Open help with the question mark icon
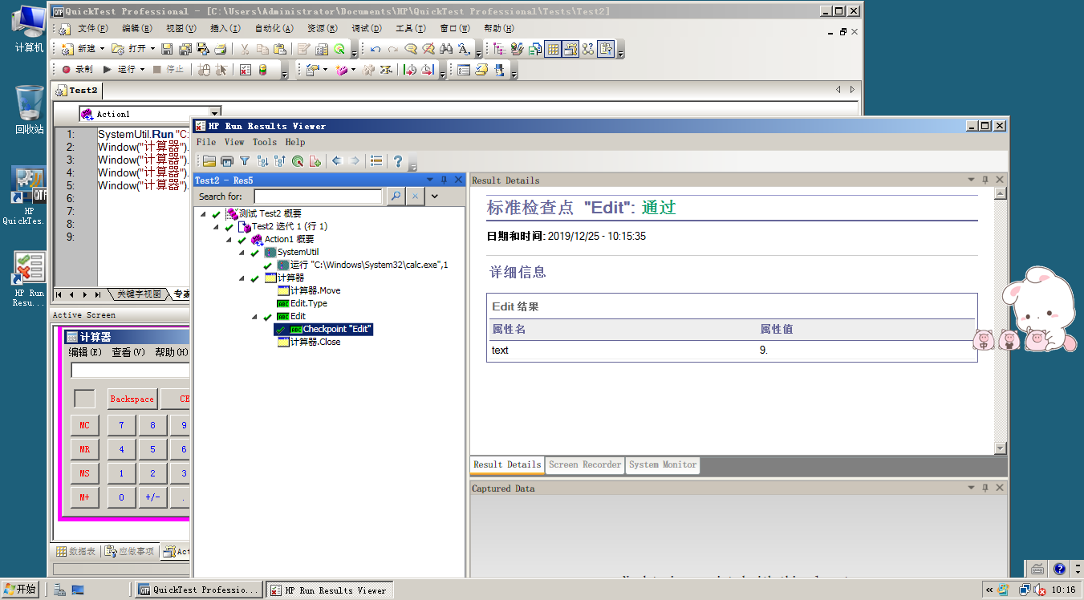Image resolution: width=1084 pixels, height=600 pixels. click(398, 161)
